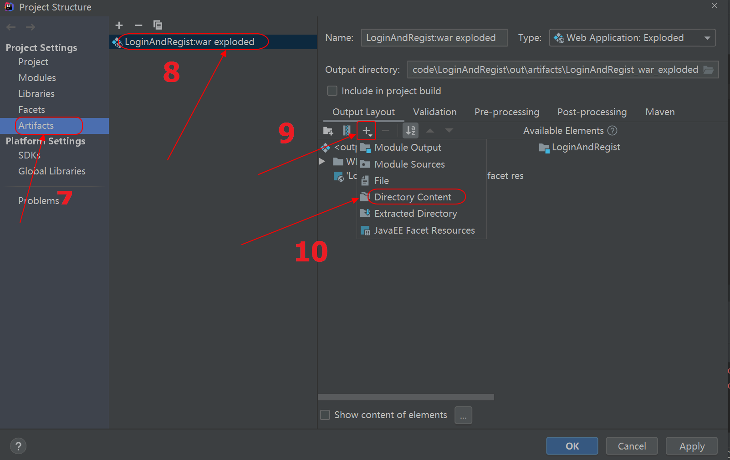The image size is (730, 460).
Task: Expand the WEB-INF folder in output layout
Action: [322, 161]
